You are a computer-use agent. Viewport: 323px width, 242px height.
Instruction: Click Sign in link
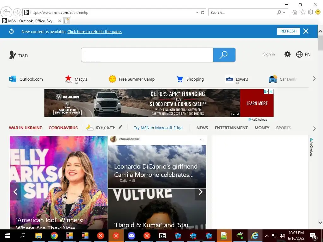[269, 54]
